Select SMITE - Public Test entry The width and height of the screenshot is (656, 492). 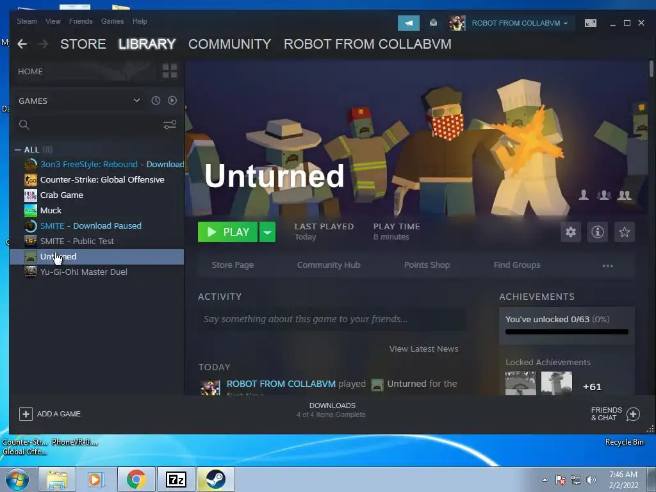pyautogui.click(x=97, y=242)
